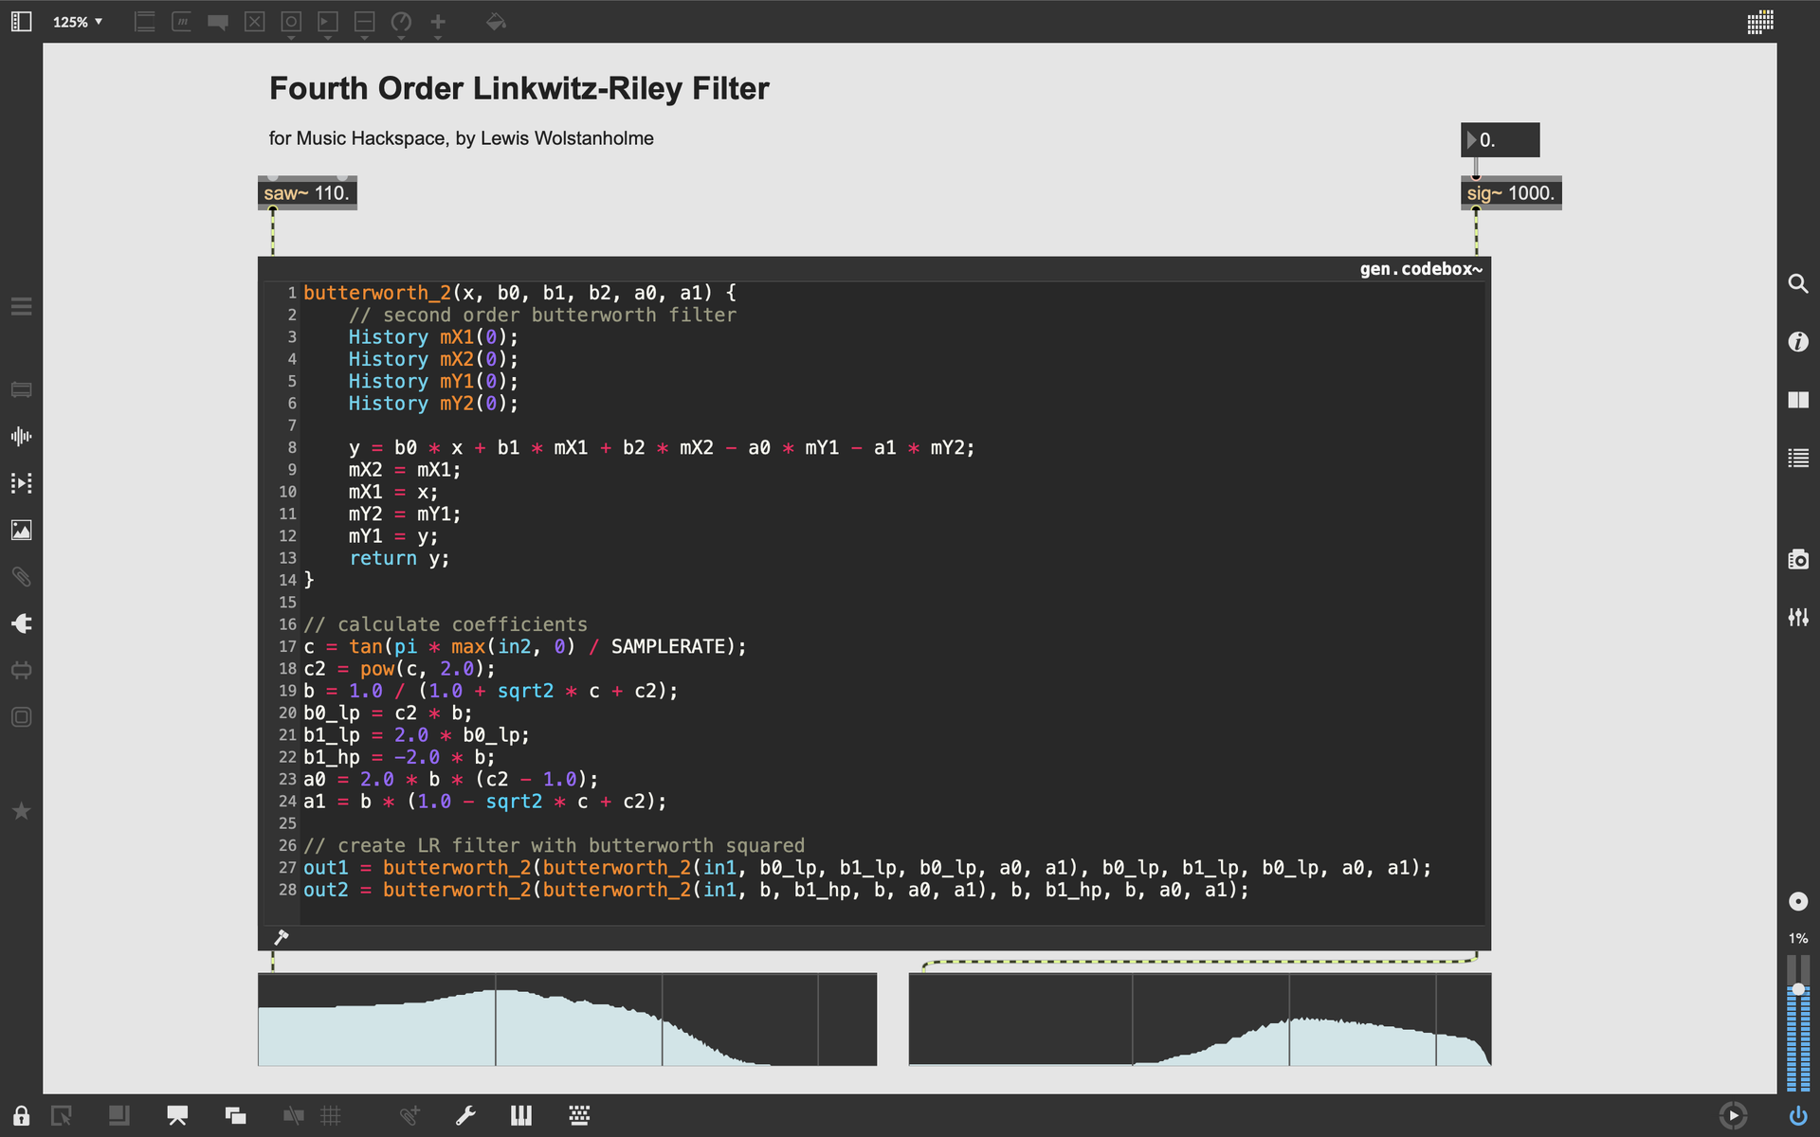
Task: Expand the button object dropdown arrow in toolbar
Action: (291, 38)
